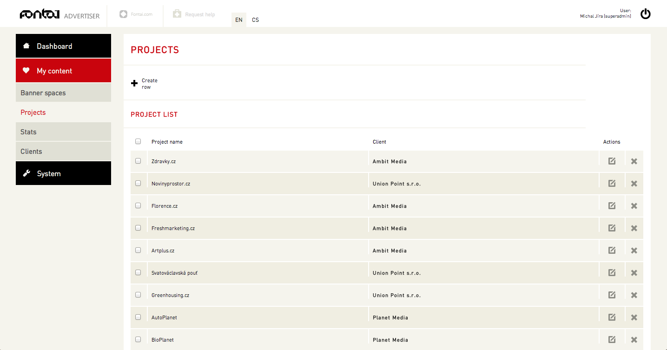Click the Client column header
Viewport: 667px width, 350px height.
(379, 142)
